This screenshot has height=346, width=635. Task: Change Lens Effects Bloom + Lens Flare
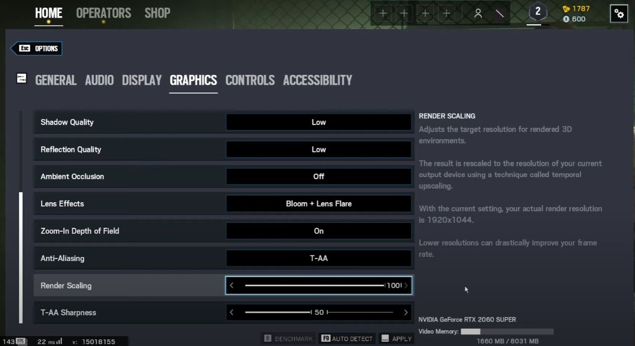click(319, 204)
